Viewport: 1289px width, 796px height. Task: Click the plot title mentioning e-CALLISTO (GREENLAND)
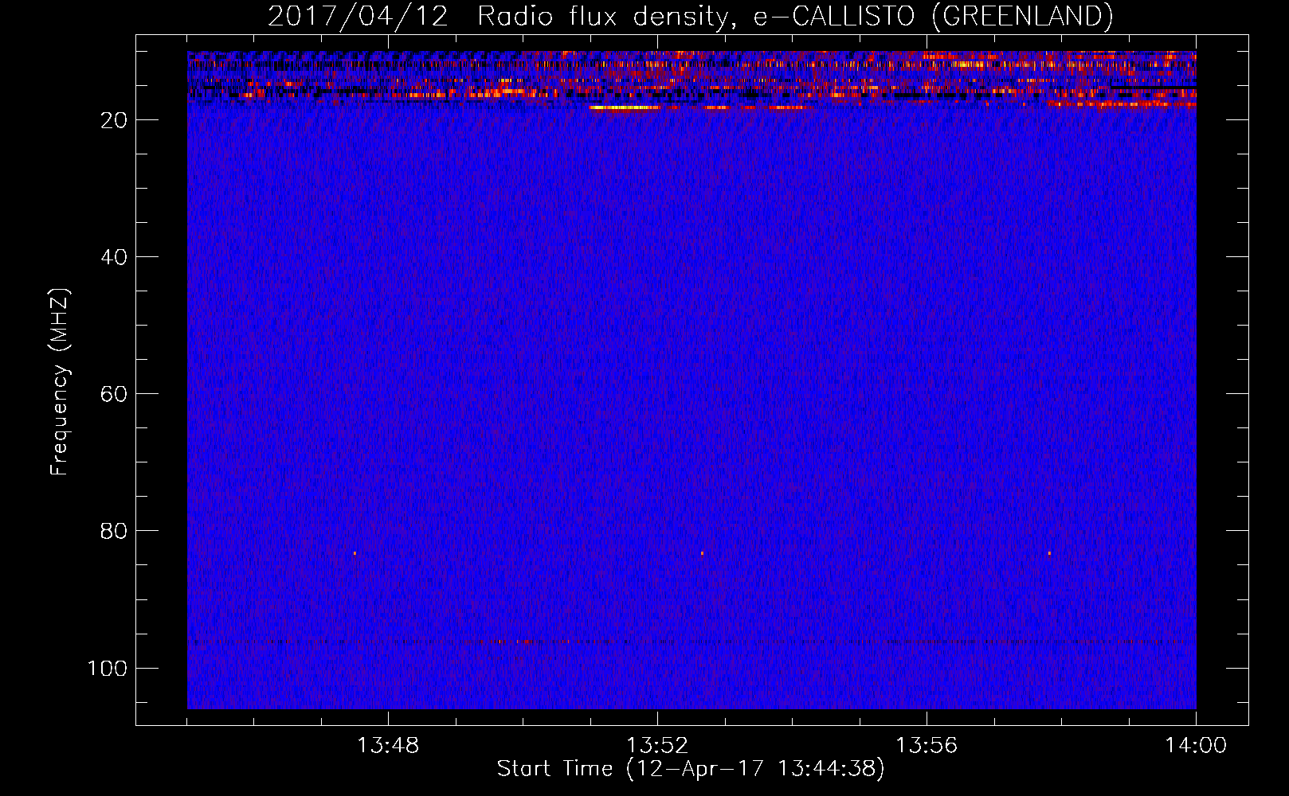click(690, 17)
